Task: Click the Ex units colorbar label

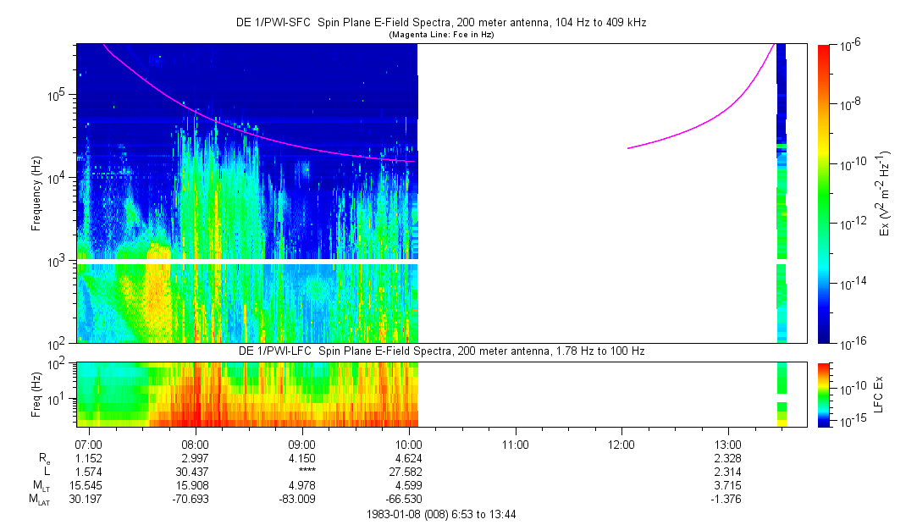Action: pos(885,193)
